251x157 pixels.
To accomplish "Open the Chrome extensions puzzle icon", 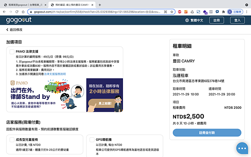I will coord(223,12).
